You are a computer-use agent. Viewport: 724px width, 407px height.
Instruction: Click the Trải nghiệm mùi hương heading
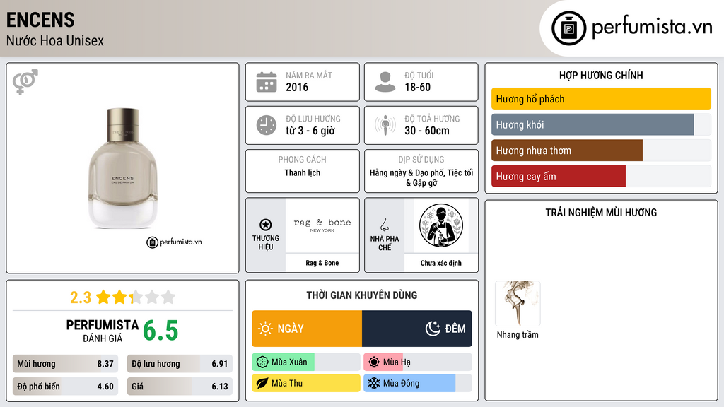(601, 212)
